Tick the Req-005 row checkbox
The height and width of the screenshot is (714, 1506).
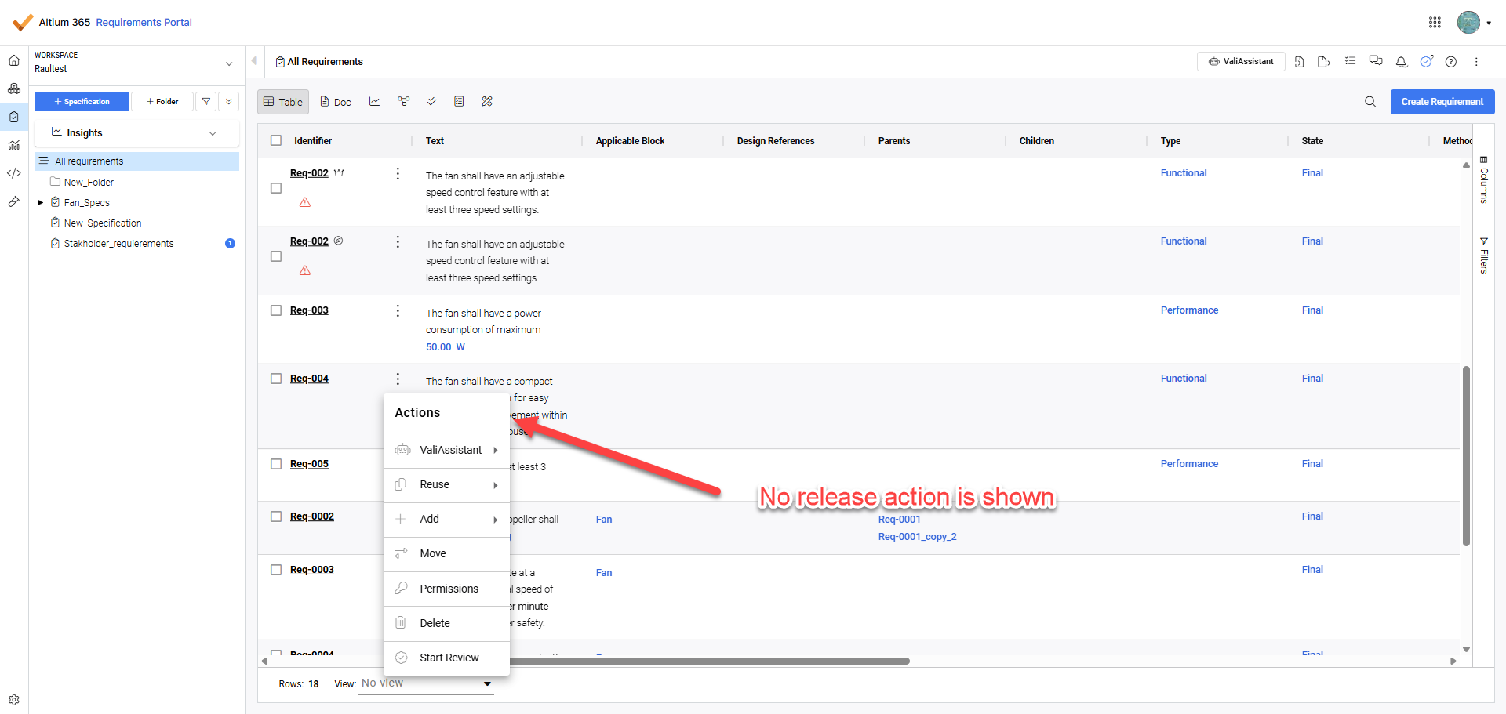[276, 464]
